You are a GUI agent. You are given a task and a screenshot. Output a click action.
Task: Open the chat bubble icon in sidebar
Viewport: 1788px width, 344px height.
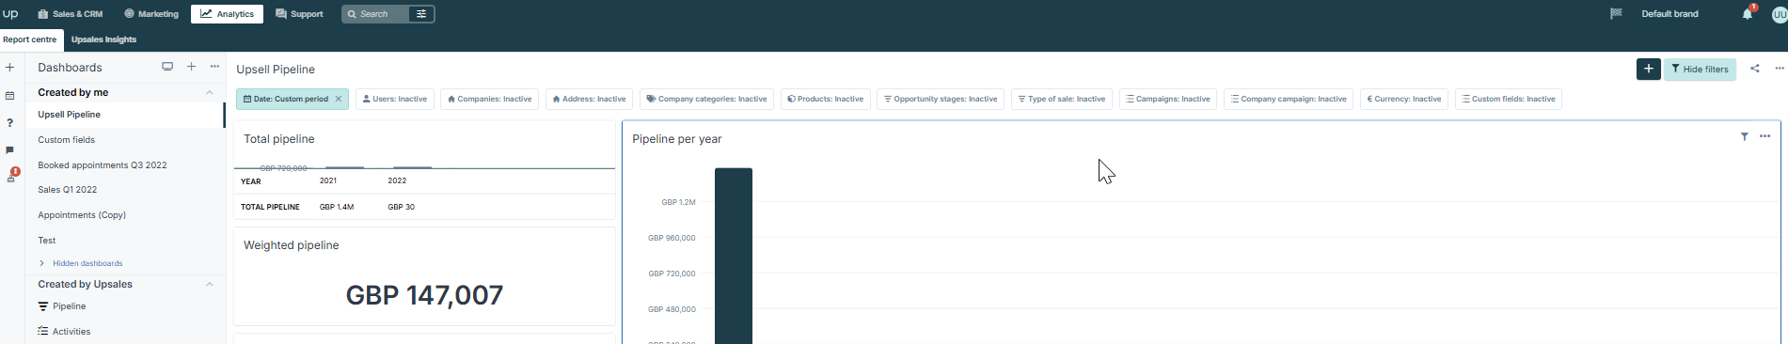[9, 150]
